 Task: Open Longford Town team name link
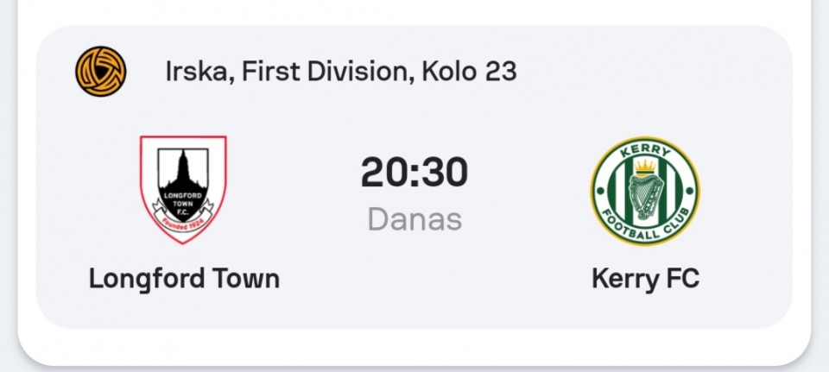tap(184, 279)
